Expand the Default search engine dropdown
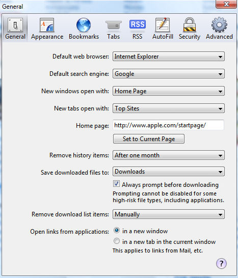The image size is (238, 278). coord(169,74)
